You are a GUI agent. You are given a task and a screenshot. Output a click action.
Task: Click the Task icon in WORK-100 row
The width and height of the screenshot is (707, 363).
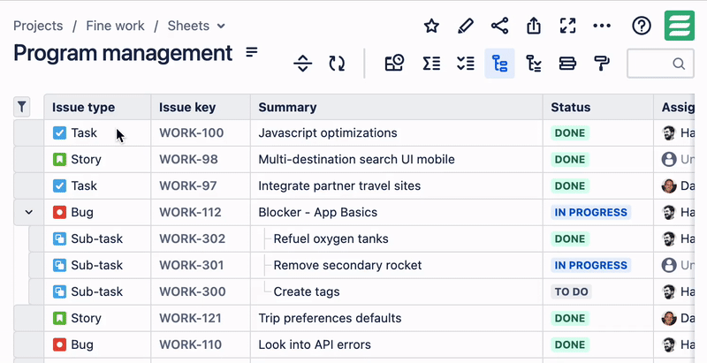click(59, 132)
